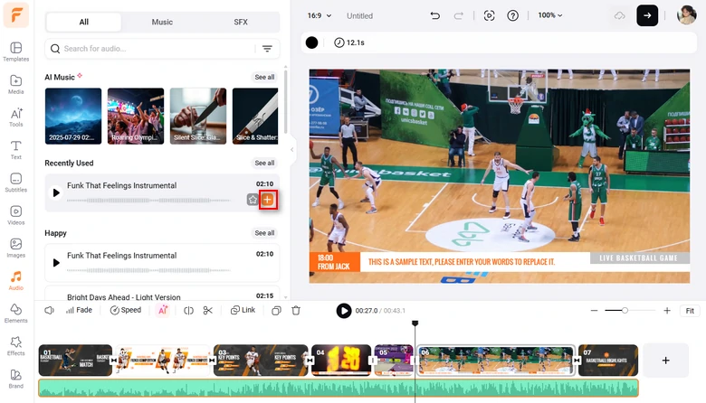Open the Brand sidebar panel

(15, 380)
